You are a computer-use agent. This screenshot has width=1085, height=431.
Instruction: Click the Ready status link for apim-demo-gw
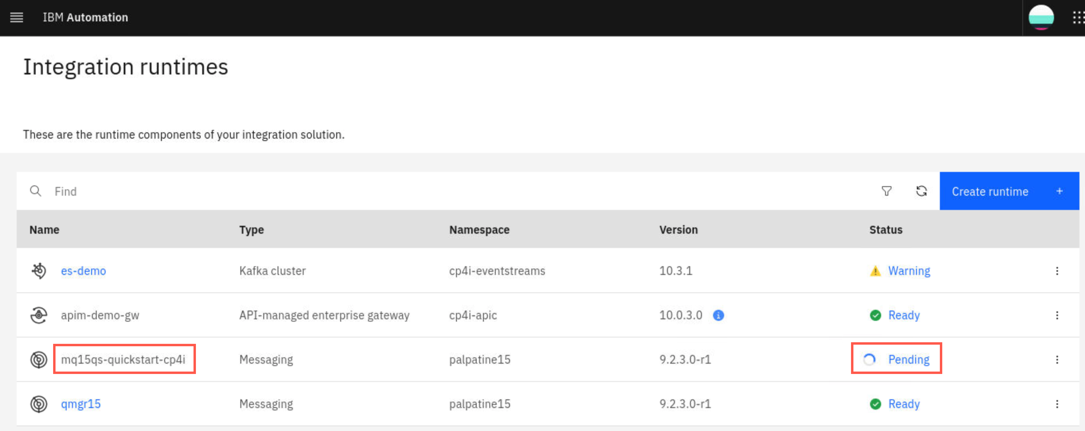coord(904,315)
